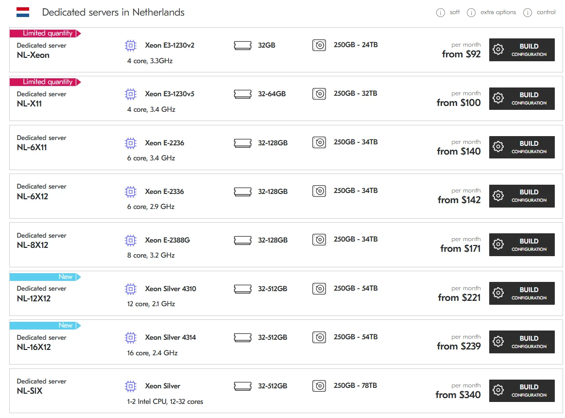Click the Netherlands flag icon
This screenshot has height=418, width=565.
pos(23,12)
